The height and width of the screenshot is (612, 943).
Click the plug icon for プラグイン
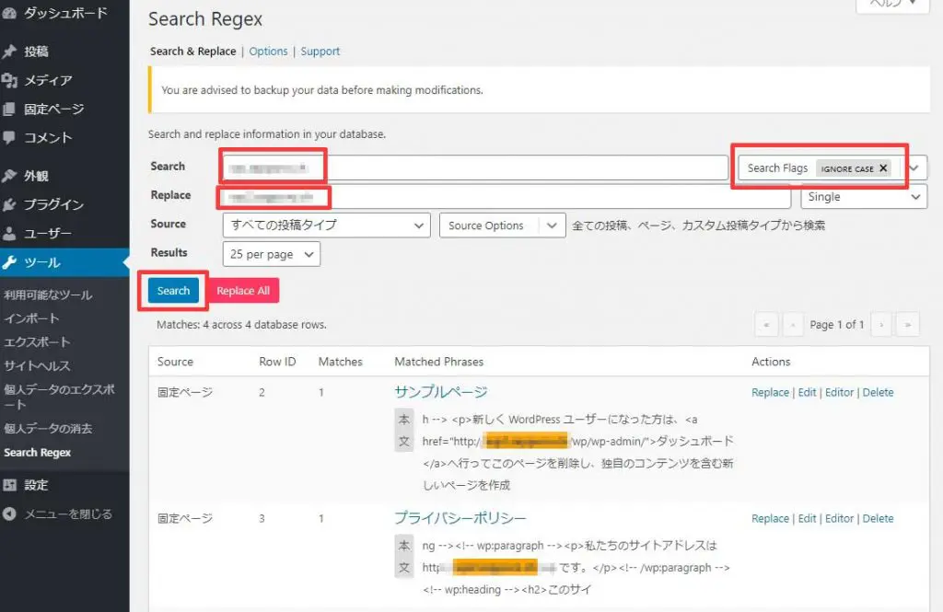point(9,204)
